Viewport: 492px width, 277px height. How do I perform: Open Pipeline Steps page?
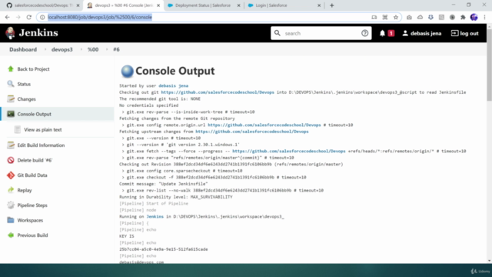[32, 205]
